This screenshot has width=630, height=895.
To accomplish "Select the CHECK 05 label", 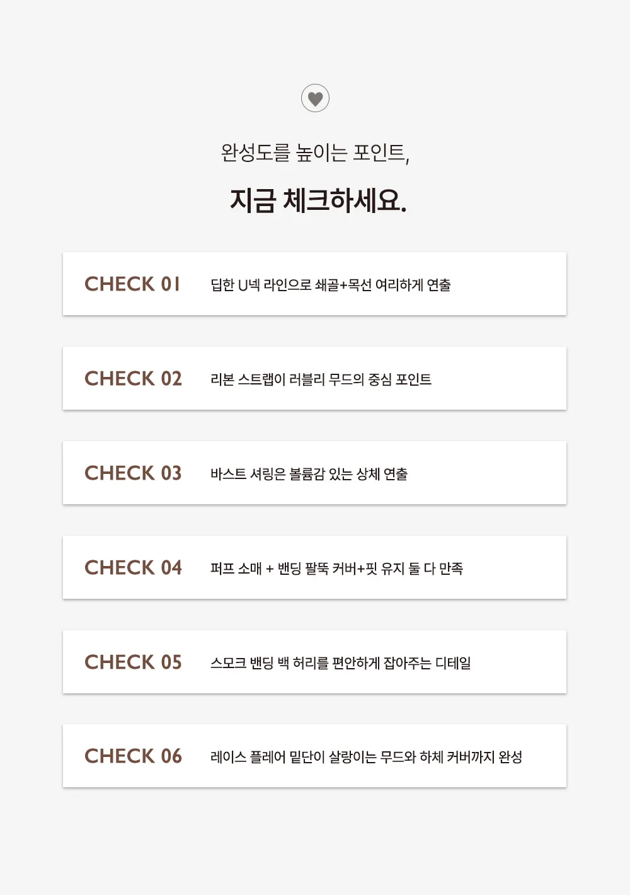I will tap(133, 662).
